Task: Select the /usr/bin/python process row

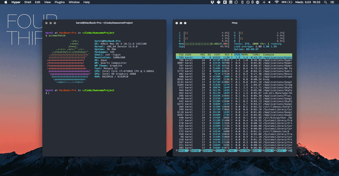Action: point(234,118)
